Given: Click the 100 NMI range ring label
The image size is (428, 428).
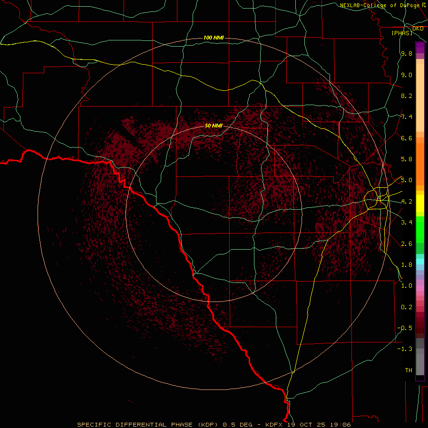Looking at the screenshot, I should [214, 38].
